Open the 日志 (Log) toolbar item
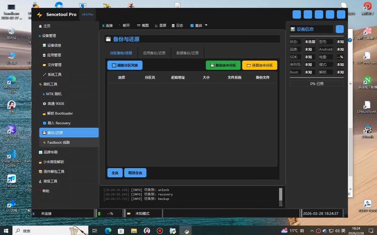 click(x=177, y=25)
